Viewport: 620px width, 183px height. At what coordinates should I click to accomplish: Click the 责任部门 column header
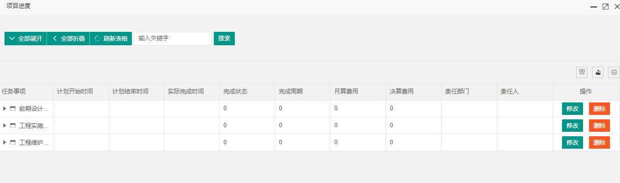[469, 91]
